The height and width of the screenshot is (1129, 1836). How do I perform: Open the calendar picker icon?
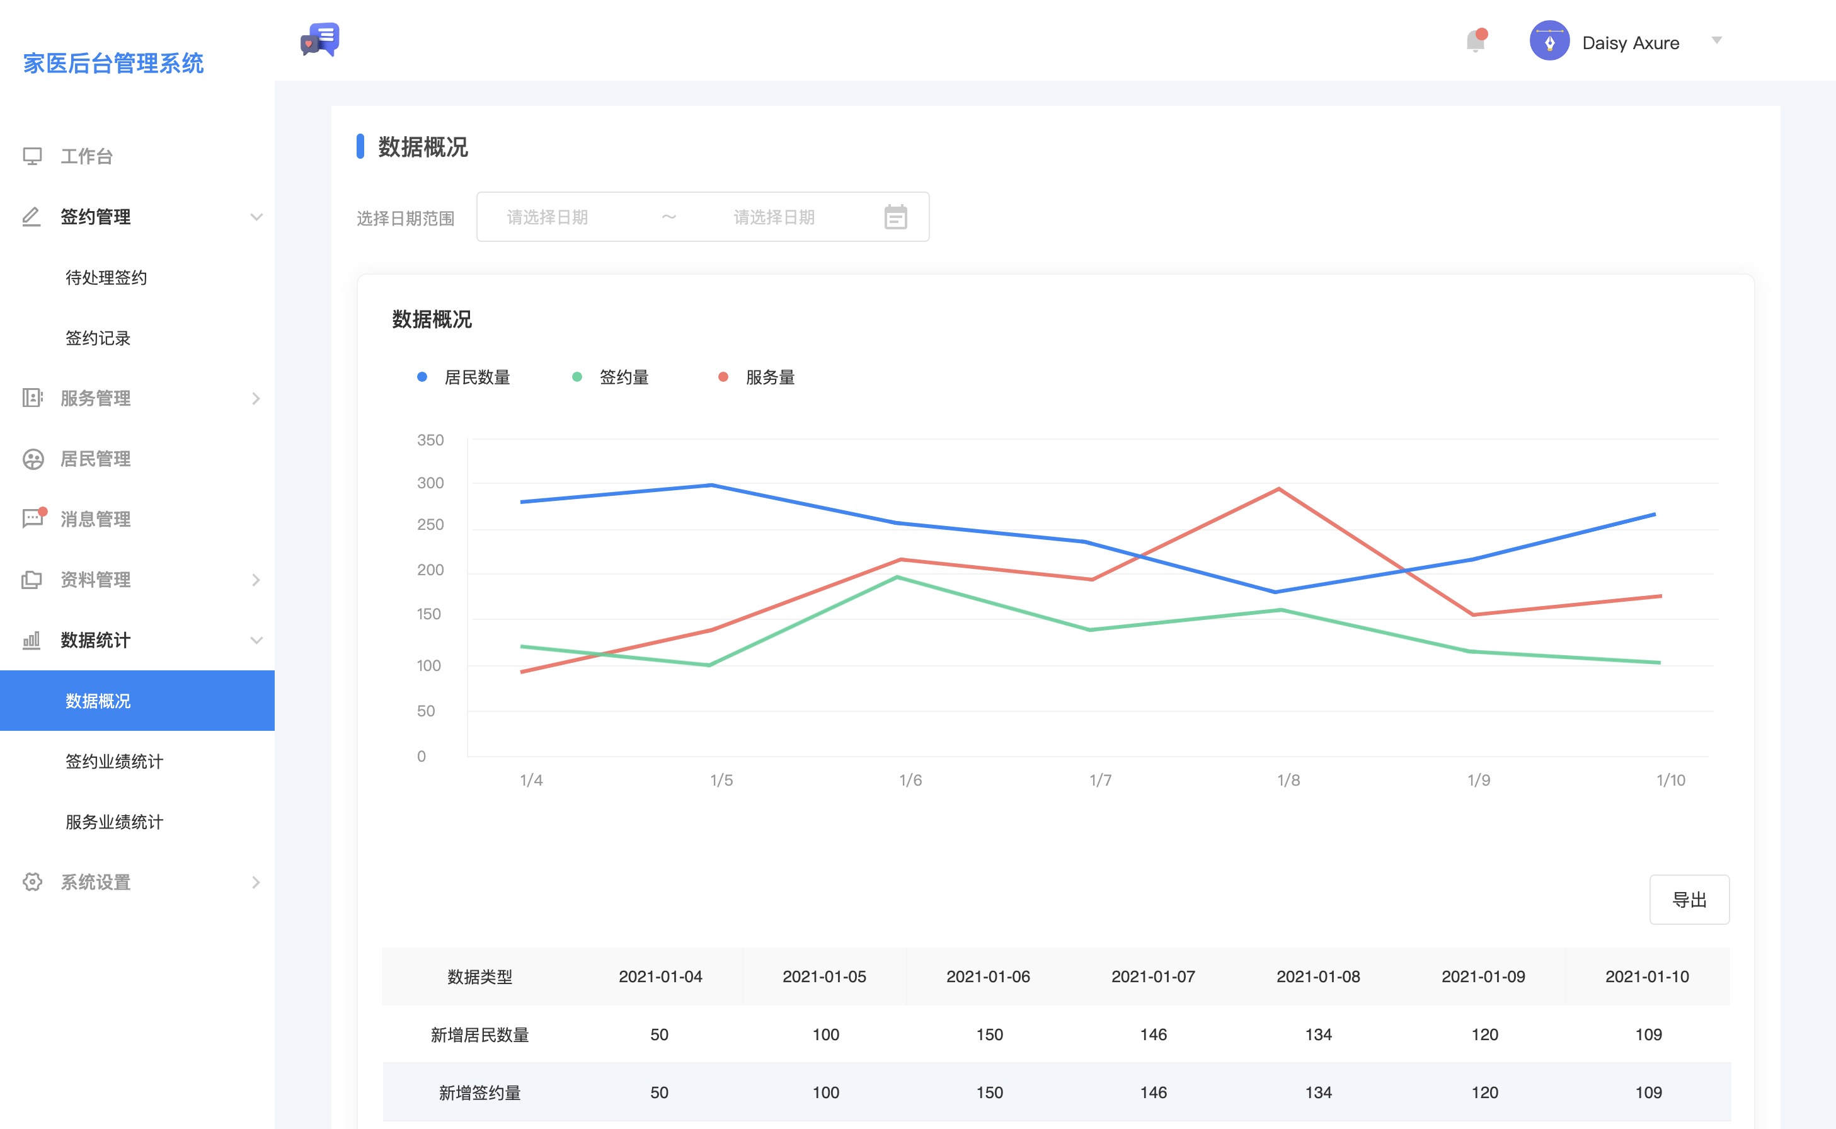895,217
